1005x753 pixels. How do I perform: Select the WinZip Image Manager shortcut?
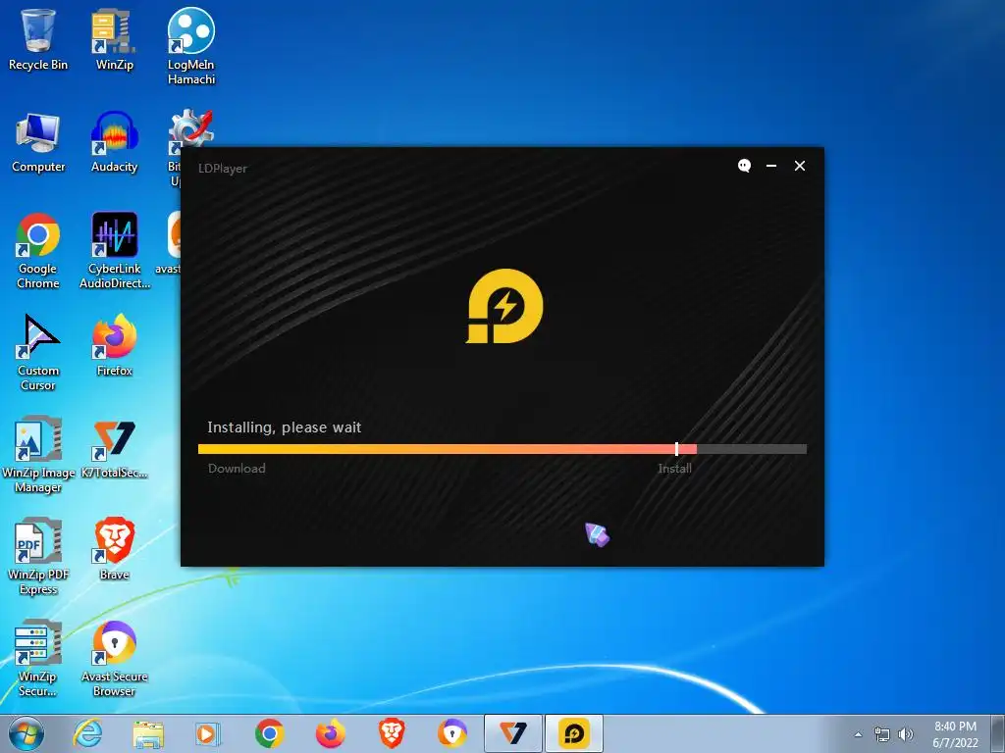pos(38,455)
